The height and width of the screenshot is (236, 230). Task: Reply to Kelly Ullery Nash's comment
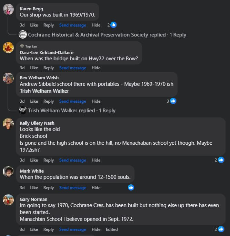(x=49, y=160)
